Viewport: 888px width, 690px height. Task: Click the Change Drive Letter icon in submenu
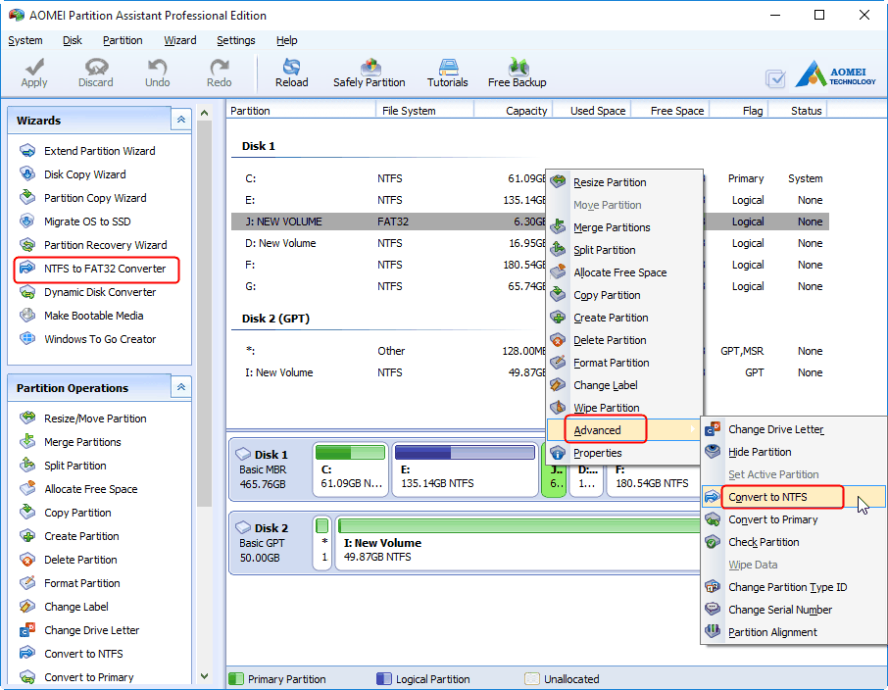tap(713, 429)
